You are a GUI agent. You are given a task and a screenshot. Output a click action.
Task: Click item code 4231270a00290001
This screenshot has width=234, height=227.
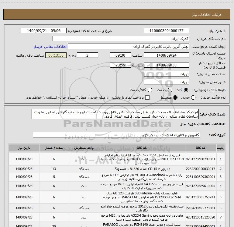click(x=201, y=159)
